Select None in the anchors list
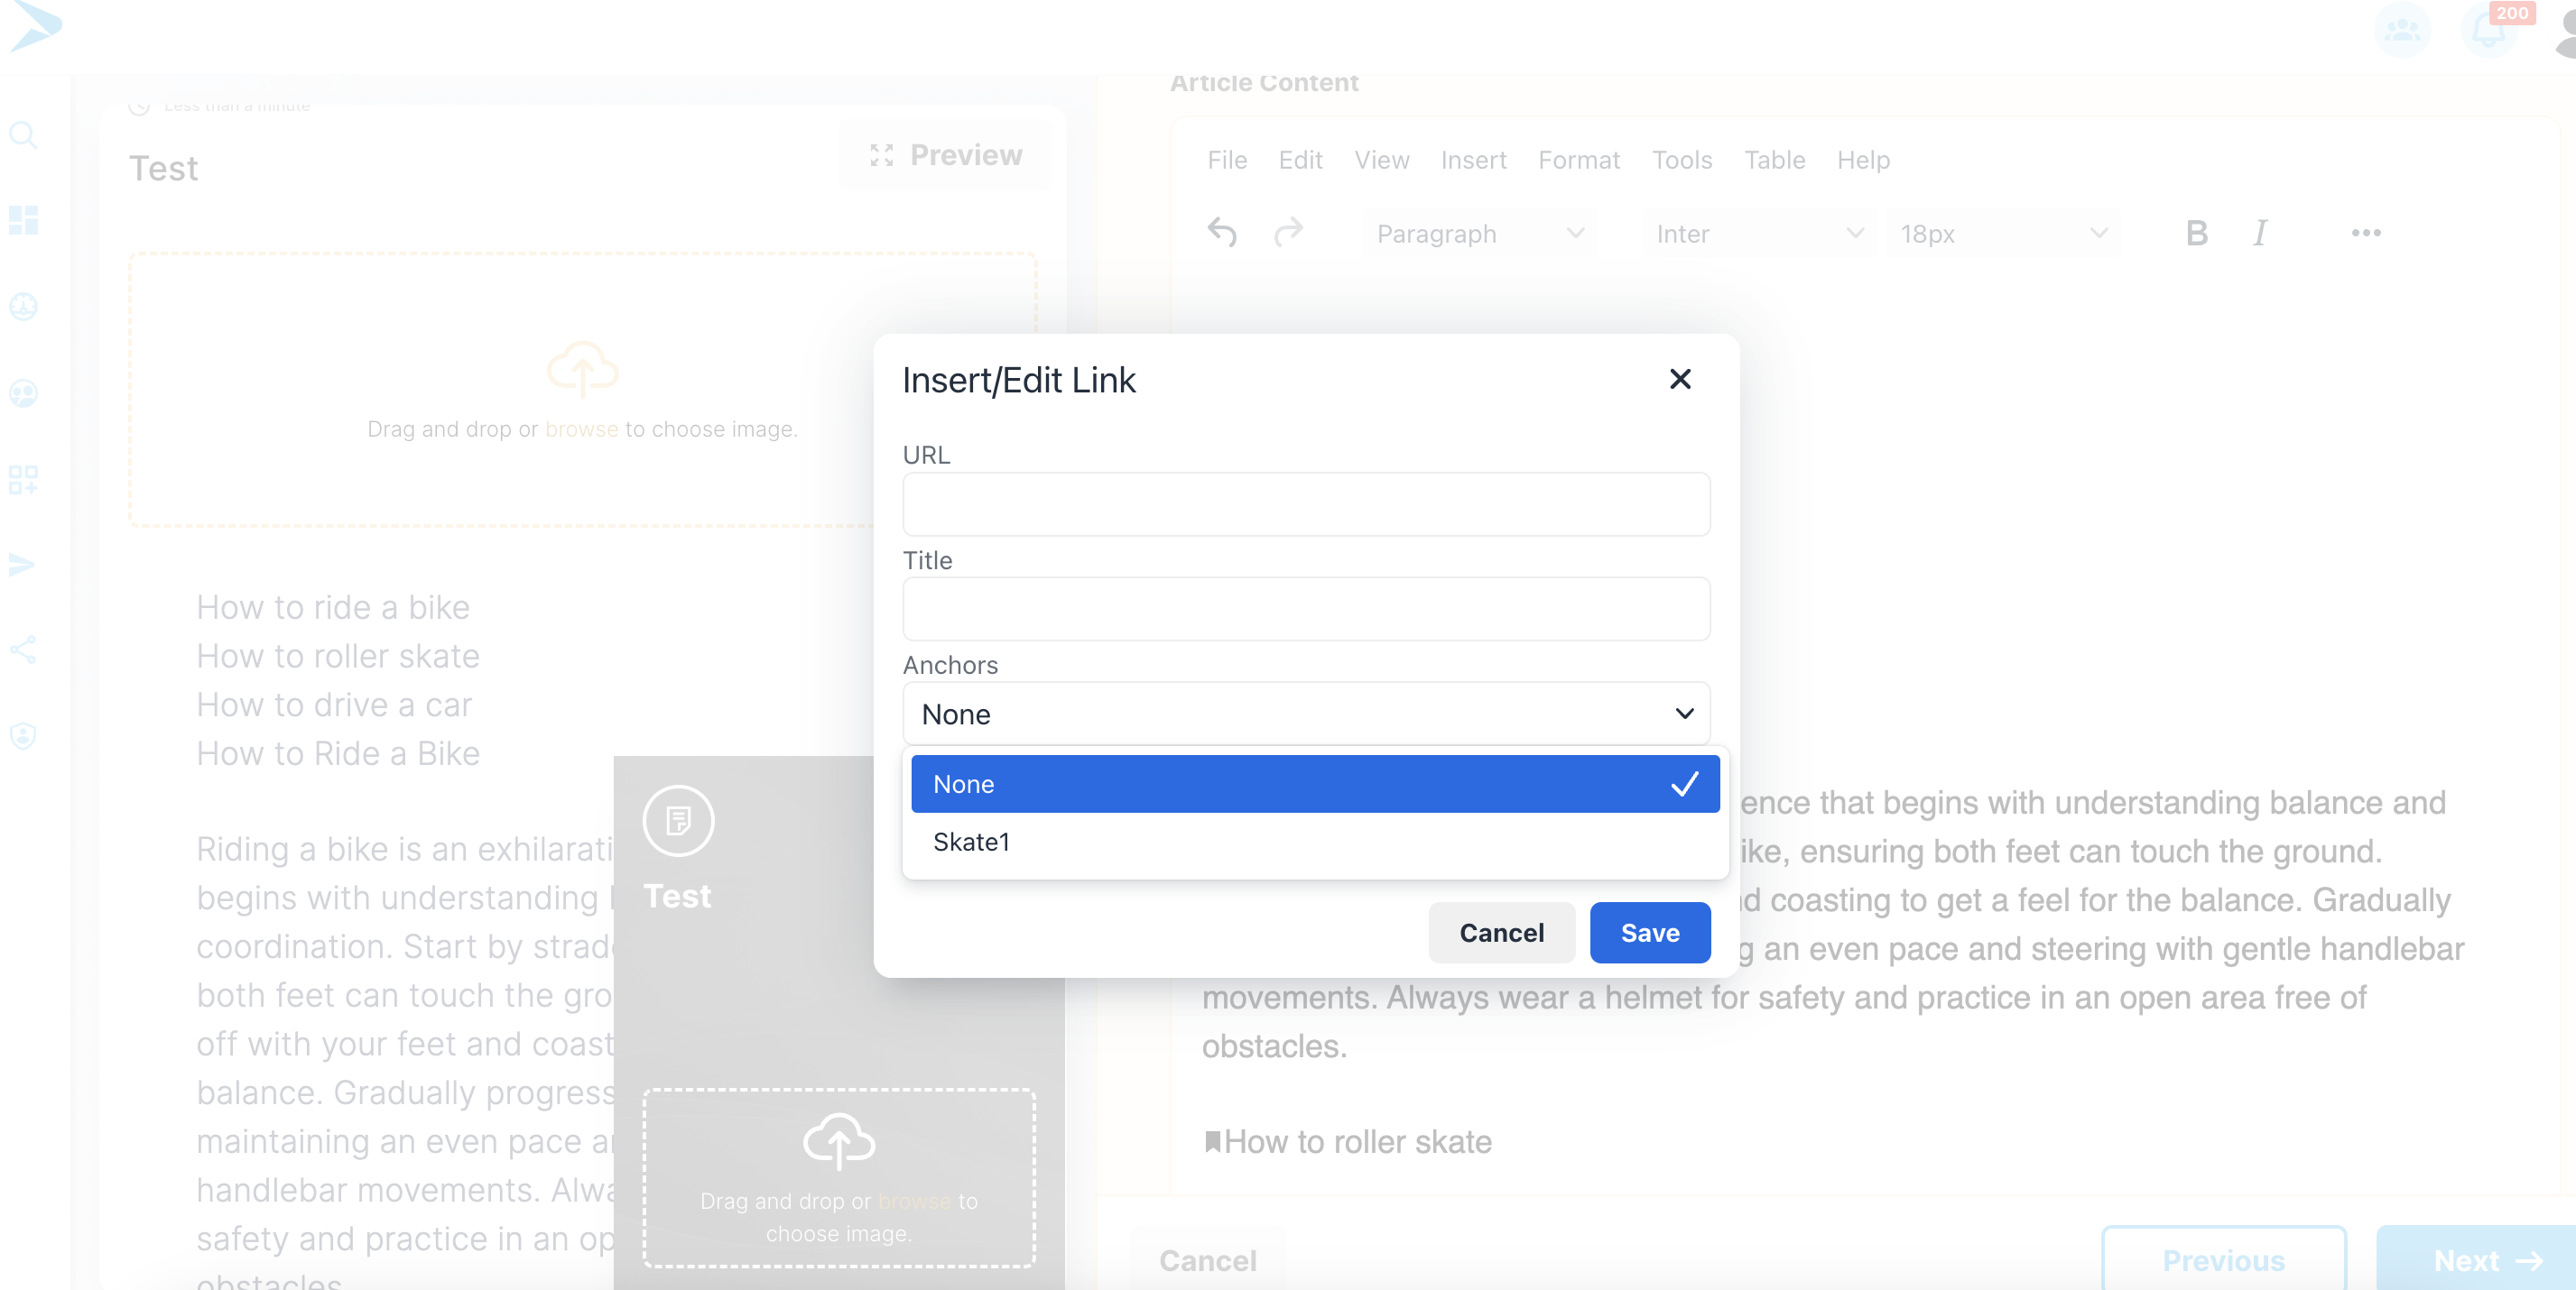Viewport: 2576px width, 1290px height. [1315, 785]
